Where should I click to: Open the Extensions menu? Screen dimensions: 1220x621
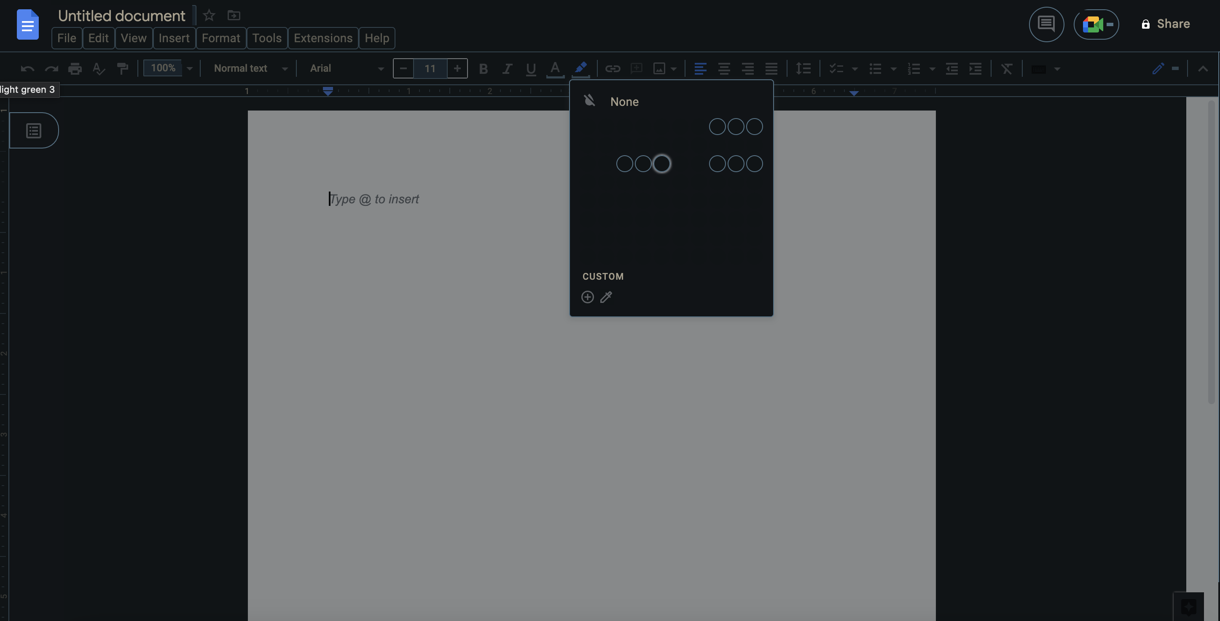point(322,38)
